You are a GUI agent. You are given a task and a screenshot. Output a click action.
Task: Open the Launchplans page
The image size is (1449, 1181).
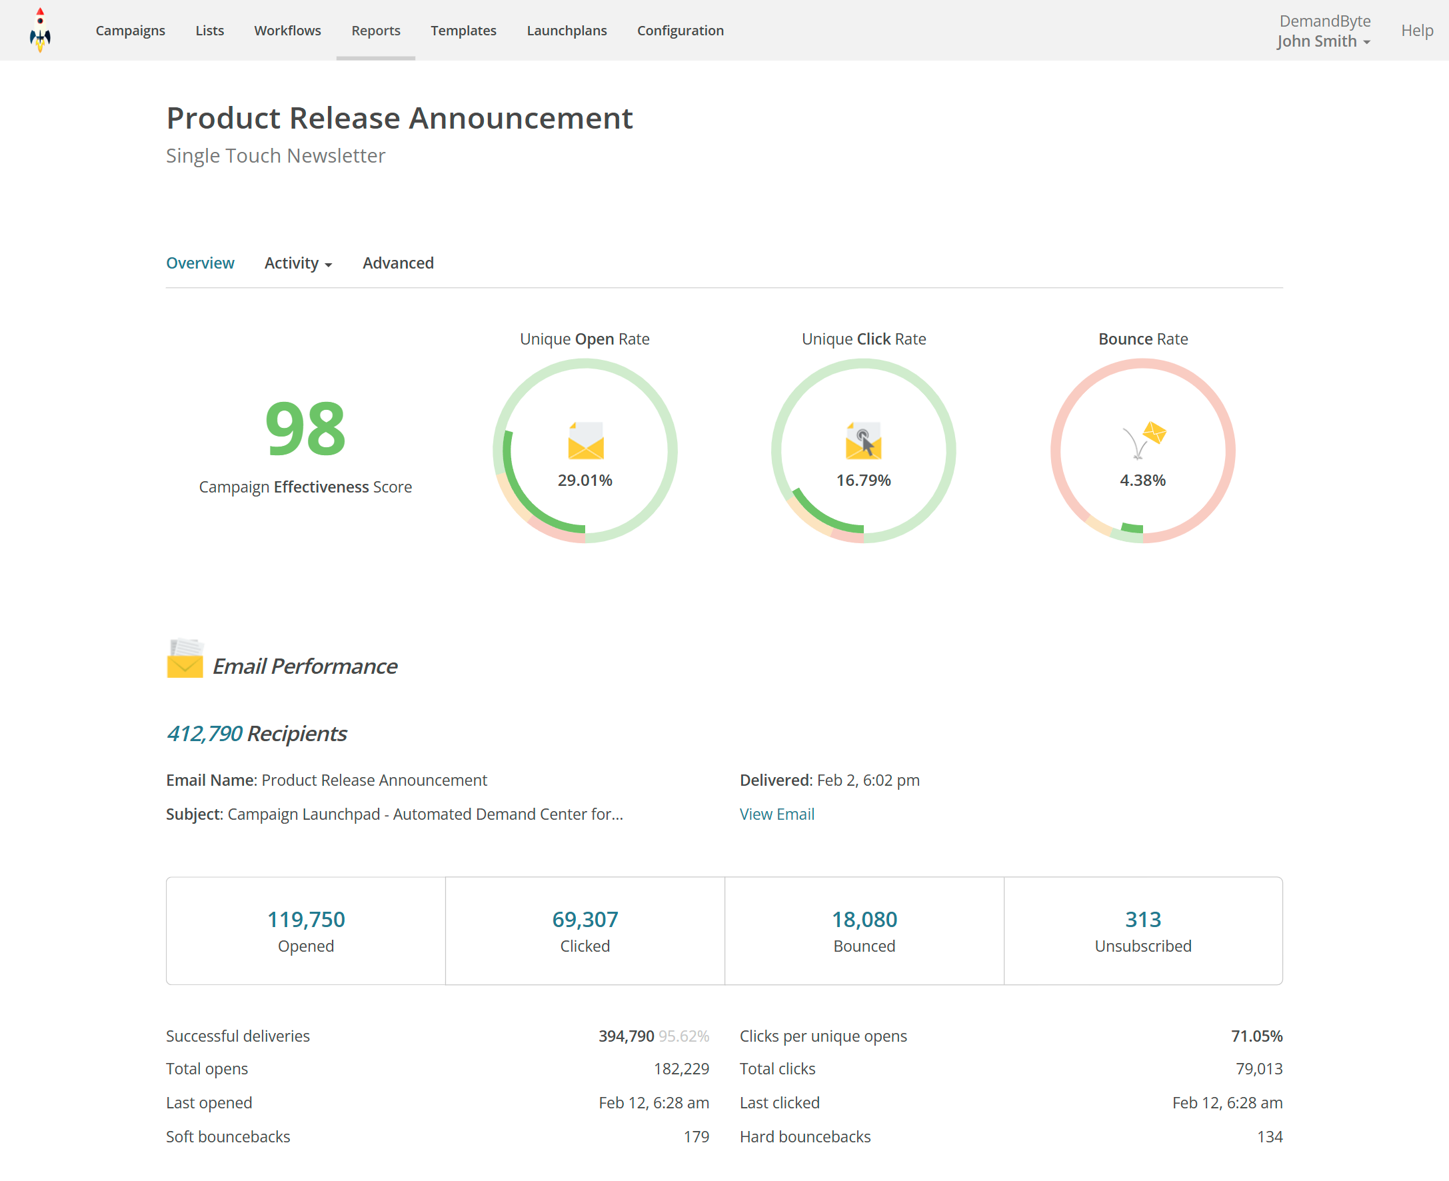566,31
